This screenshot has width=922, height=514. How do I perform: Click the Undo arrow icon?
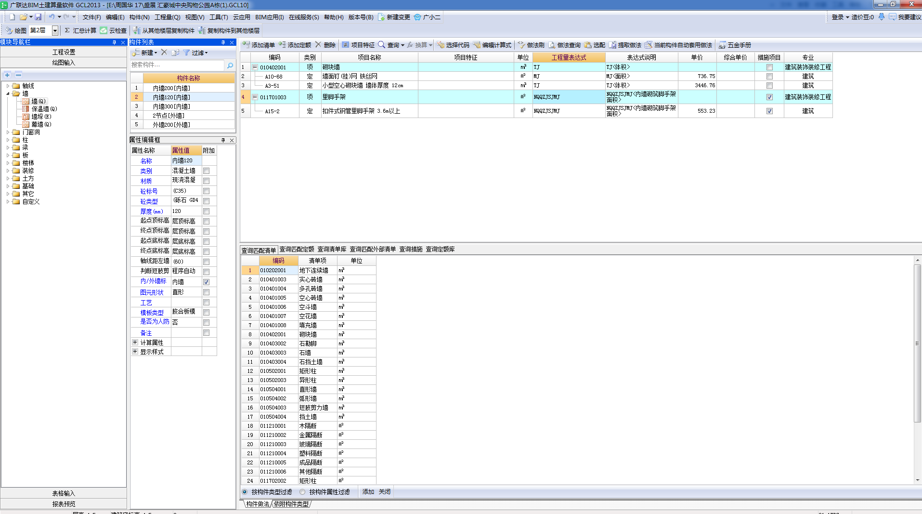click(x=52, y=17)
